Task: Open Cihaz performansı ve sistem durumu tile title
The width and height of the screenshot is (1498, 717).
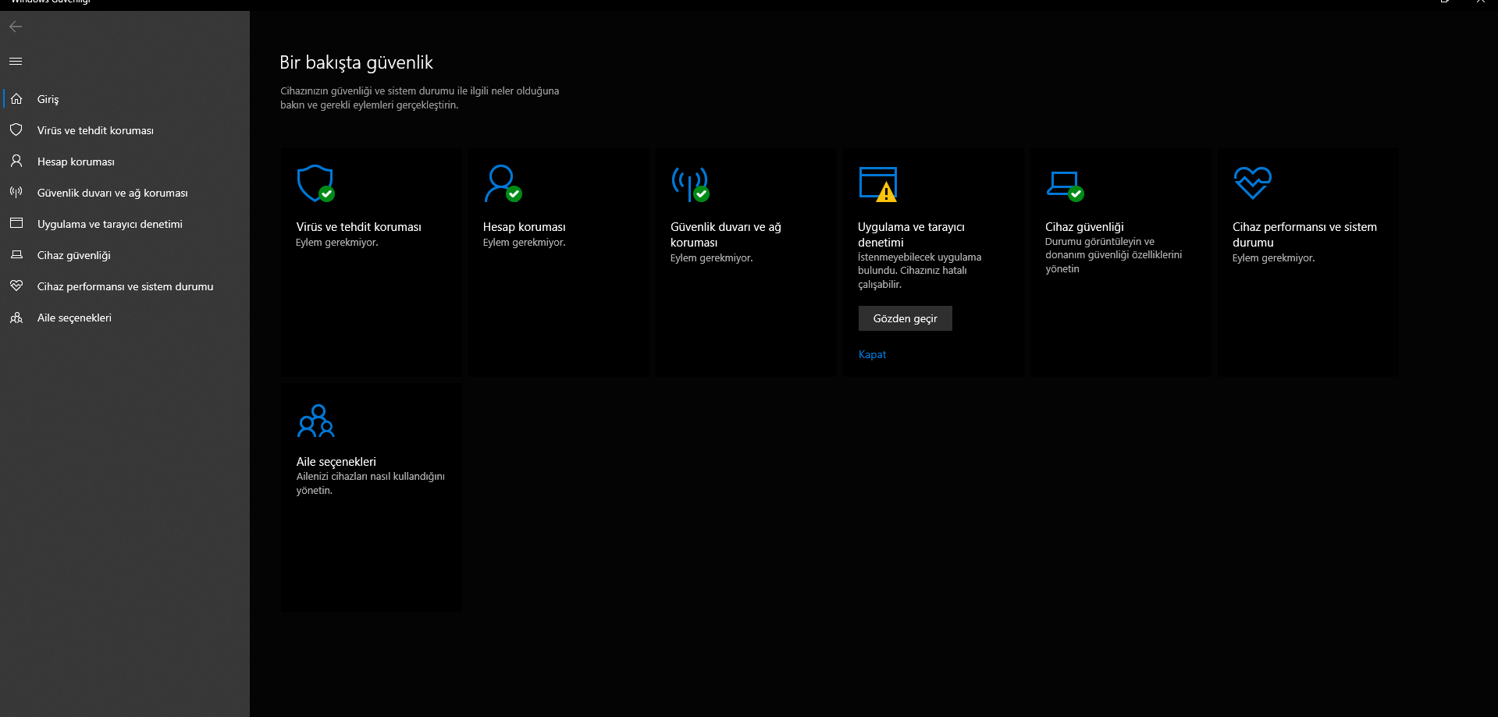Action: (1304, 235)
